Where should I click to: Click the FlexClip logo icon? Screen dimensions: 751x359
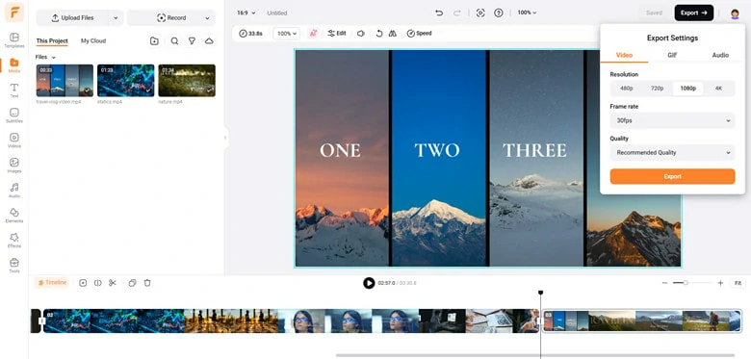point(14,13)
